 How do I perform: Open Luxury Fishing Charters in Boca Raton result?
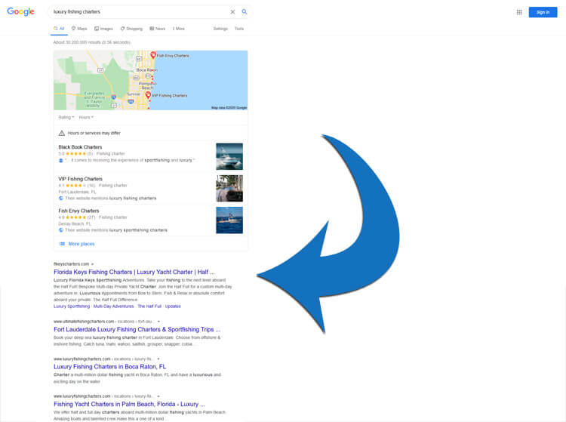[109, 367]
